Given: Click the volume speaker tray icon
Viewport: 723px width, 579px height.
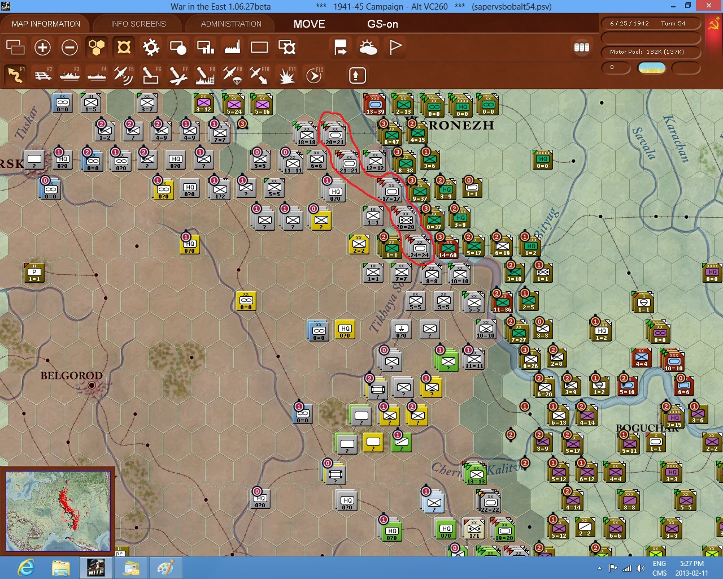Looking at the screenshot, I should (640, 568).
